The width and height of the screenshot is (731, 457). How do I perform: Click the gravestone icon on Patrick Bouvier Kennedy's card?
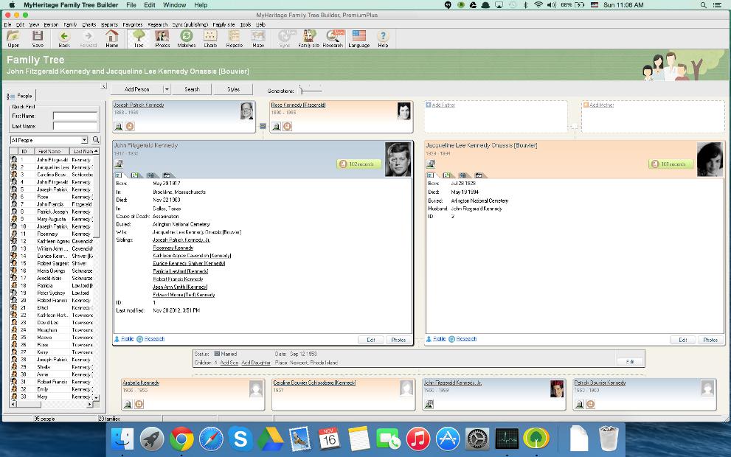coord(580,404)
